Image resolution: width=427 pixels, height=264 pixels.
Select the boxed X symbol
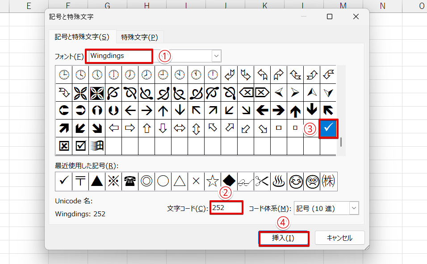(64, 146)
